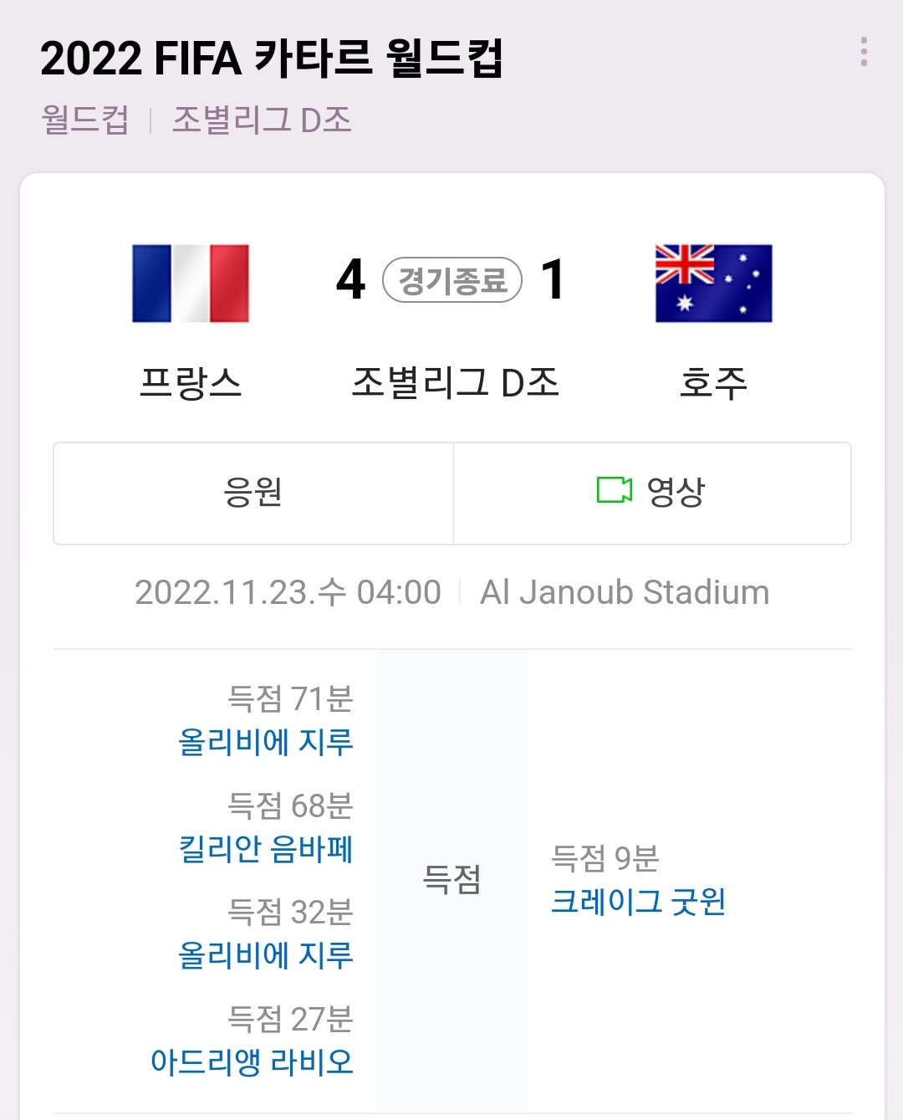Open the 응원 cheer tab
The image size is (903, 1120).
click(253, 493)
